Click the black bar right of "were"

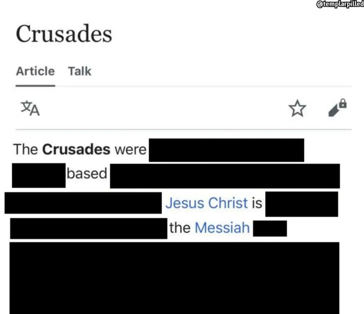(x=226, y=150)
